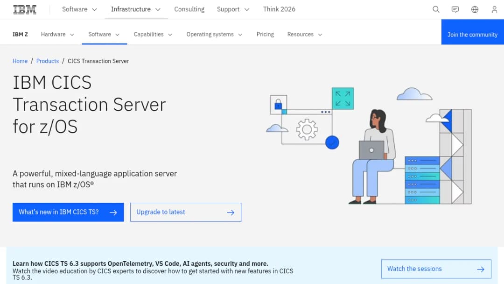This screenshot has height=284, width=504.
Task: Click Upgrade to latest button
Action: [x=186, y=212]
